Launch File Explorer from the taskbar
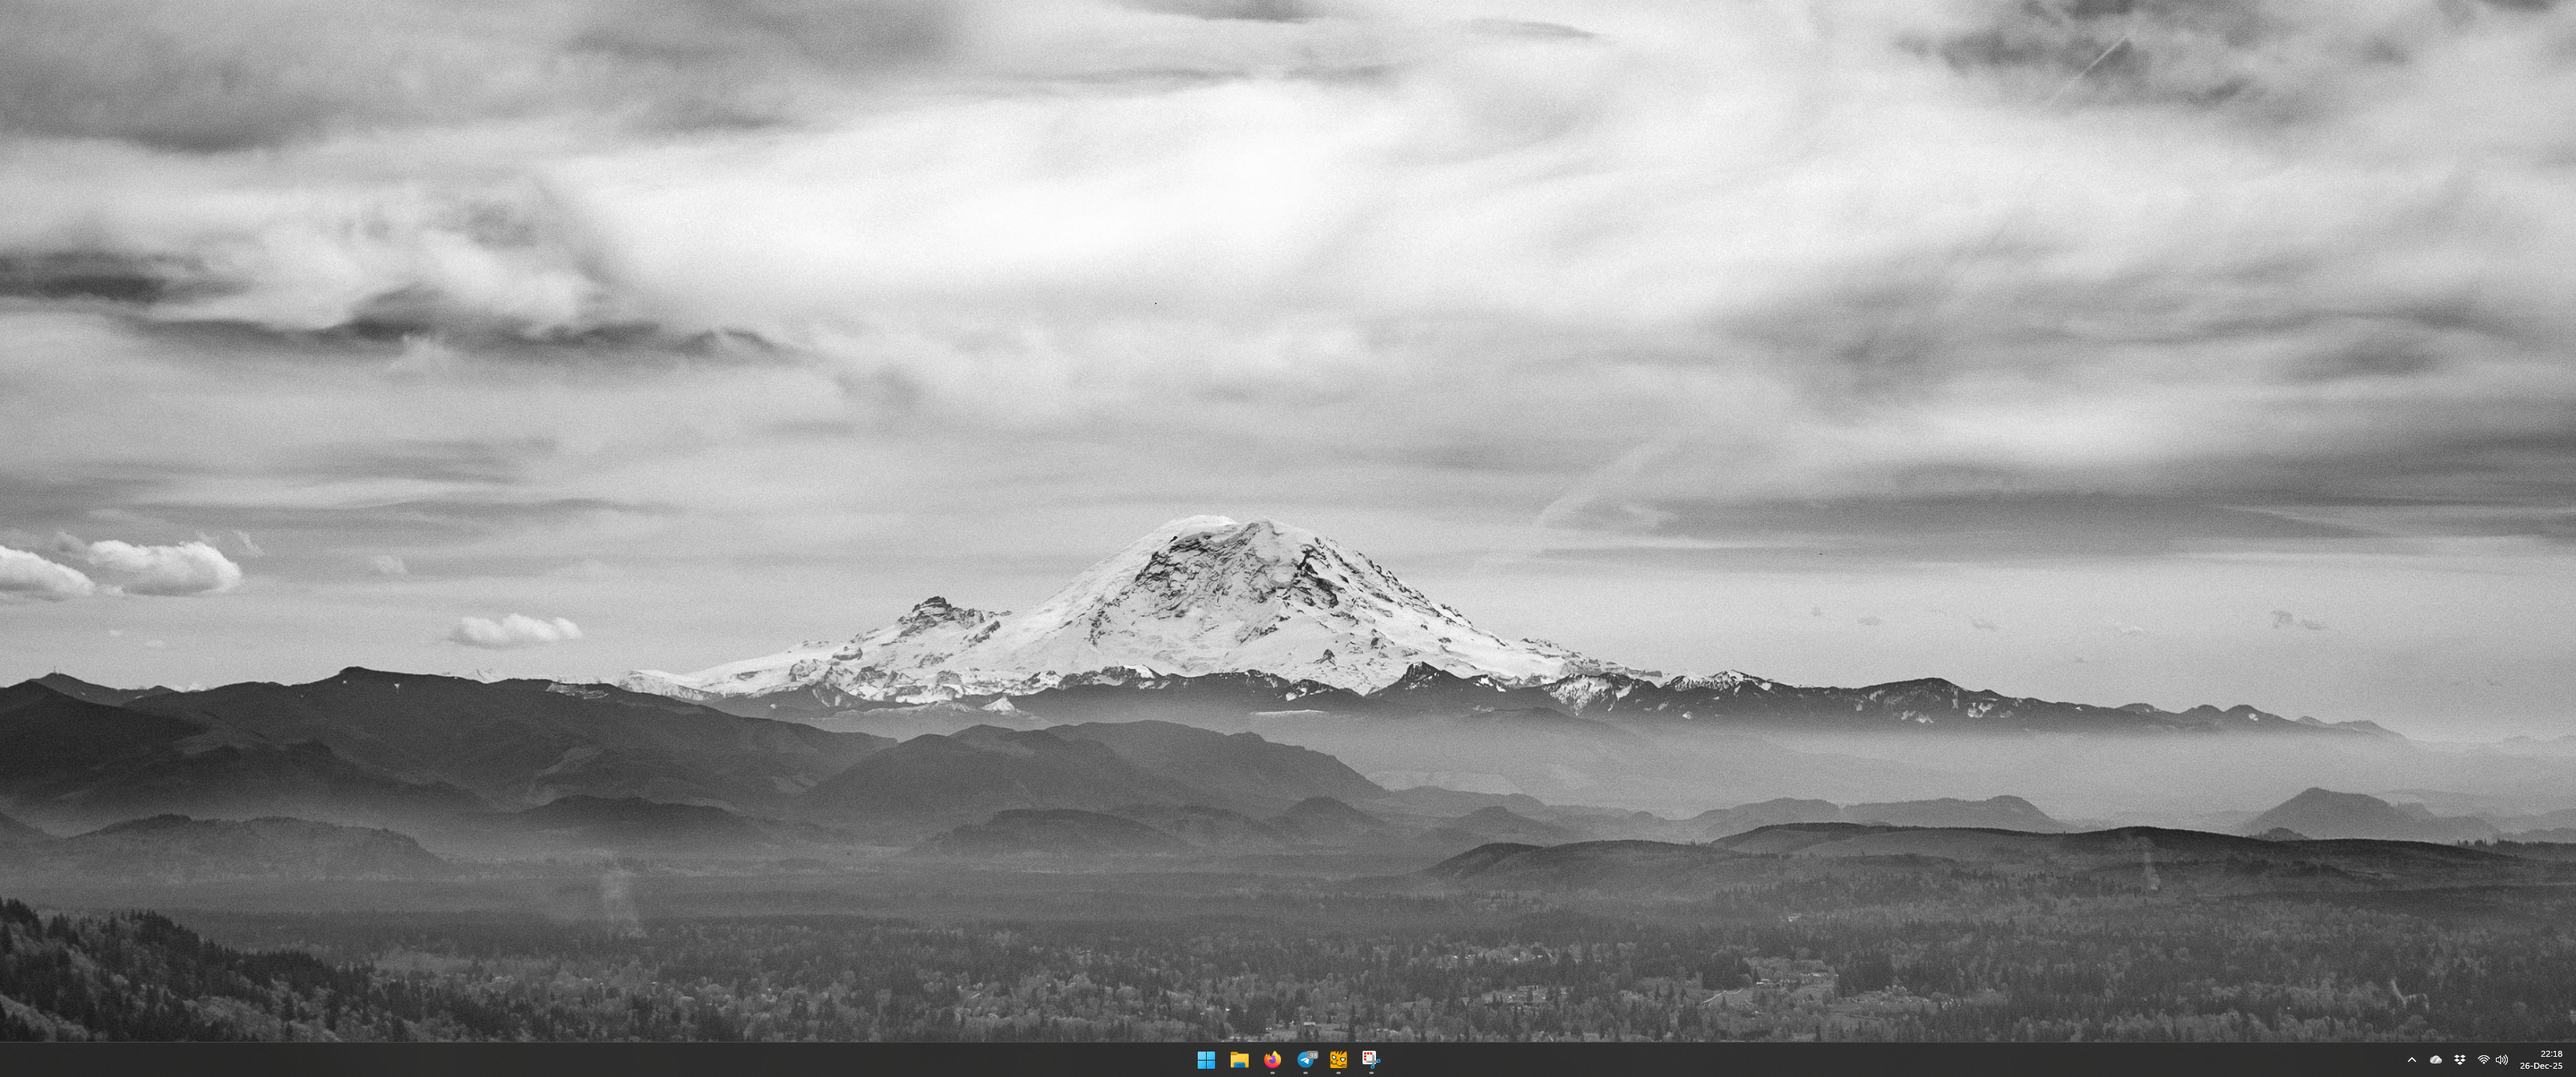The height and width of the screenshot is (1077, 2576). point(1239,1060)
